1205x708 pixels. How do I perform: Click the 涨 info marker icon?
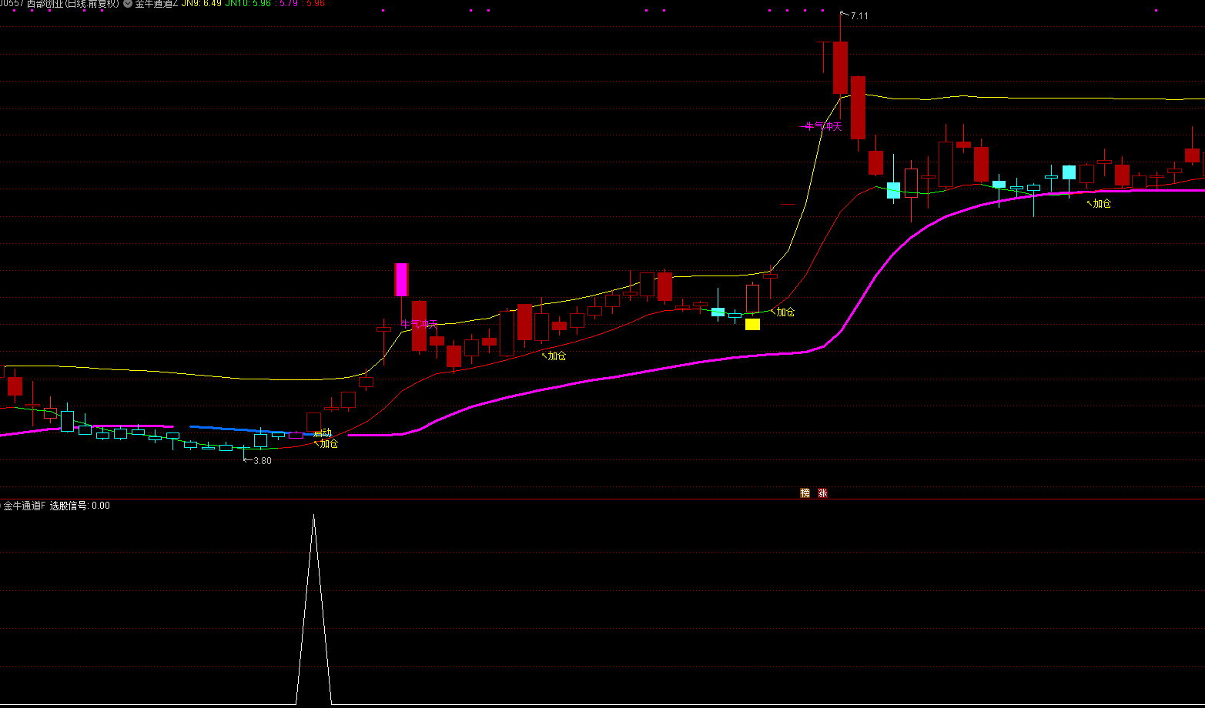(x=822, y=493)
